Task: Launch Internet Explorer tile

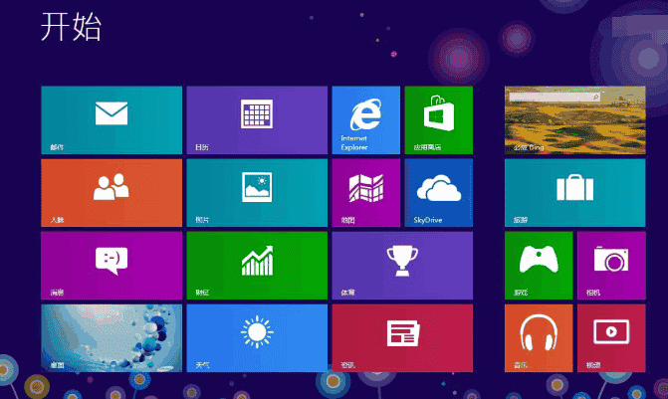Action: (366, 120)
